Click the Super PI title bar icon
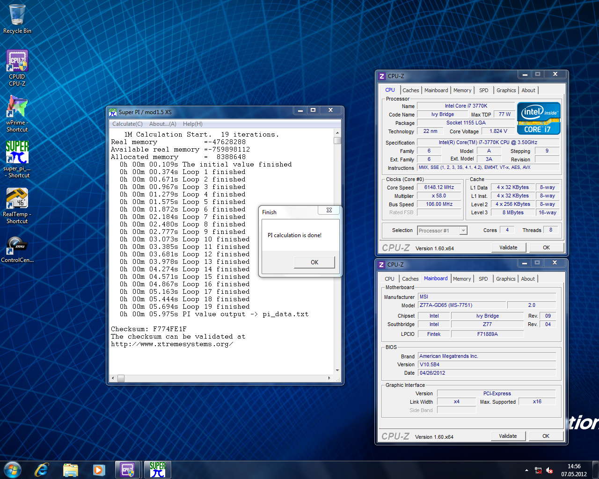The width and height of the screenshot is (599, 479). (x=113, y=112)
